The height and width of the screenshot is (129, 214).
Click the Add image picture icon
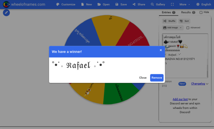165,28
